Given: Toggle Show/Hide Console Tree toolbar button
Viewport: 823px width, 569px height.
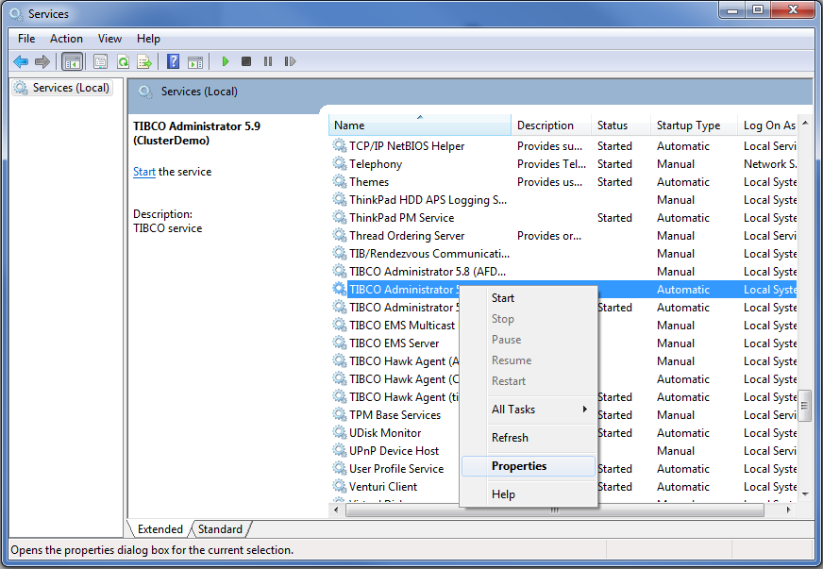Looking at the screenshot, I should [72, 61].
